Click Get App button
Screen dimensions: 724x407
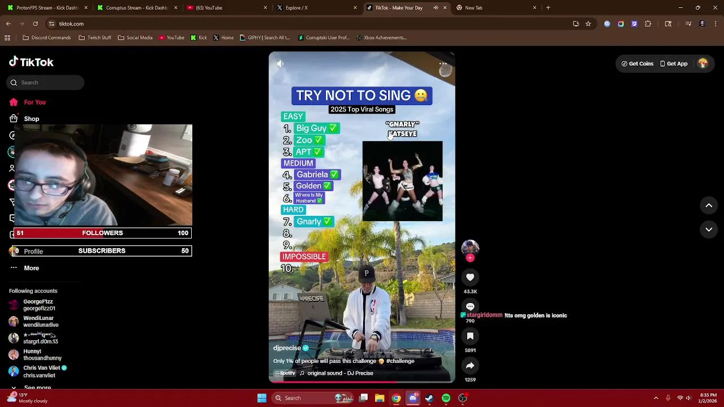point(674,64)
